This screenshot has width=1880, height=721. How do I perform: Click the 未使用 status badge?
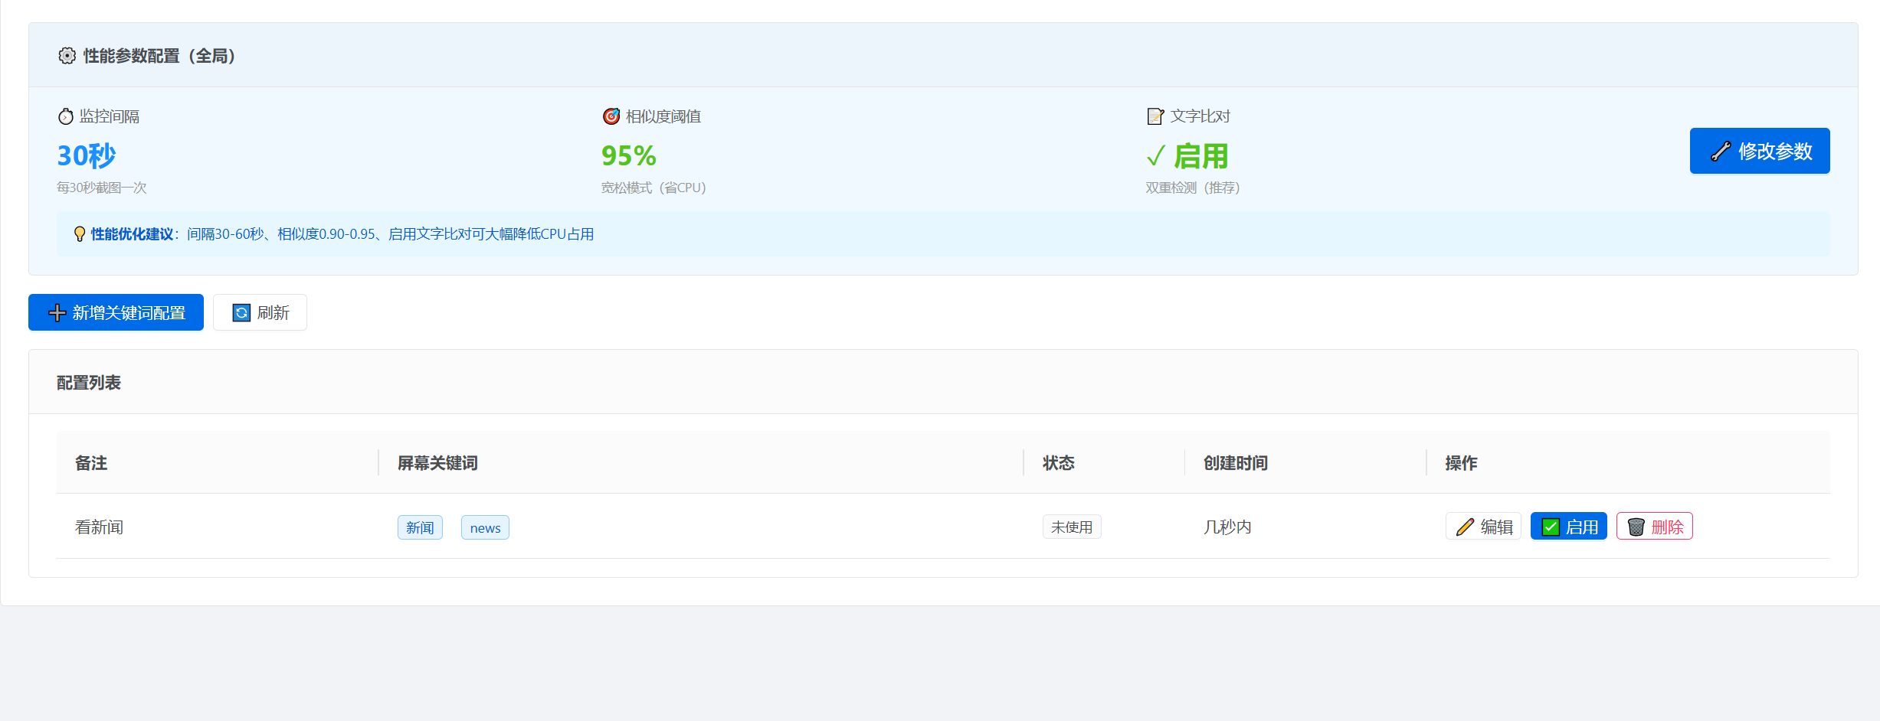(x=1071, y=527)
